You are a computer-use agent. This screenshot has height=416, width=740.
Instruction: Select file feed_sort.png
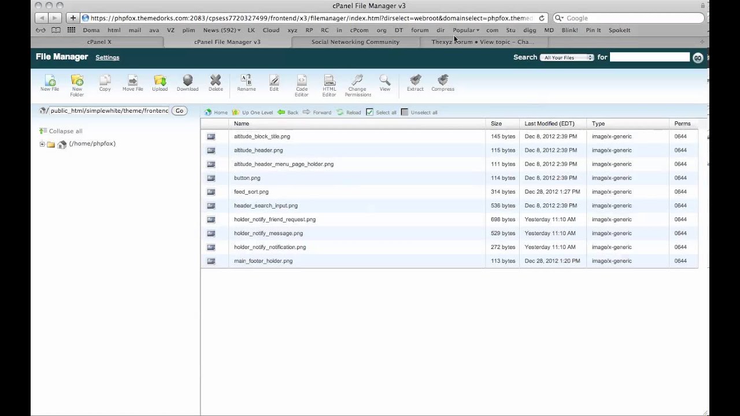(x=251, y=192)
